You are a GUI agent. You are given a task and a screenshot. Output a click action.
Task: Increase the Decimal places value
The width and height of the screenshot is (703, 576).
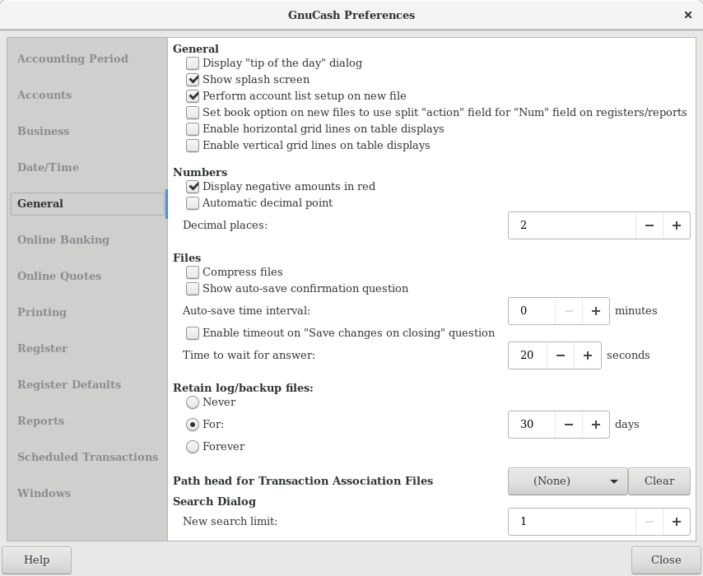tap(676, 225)
